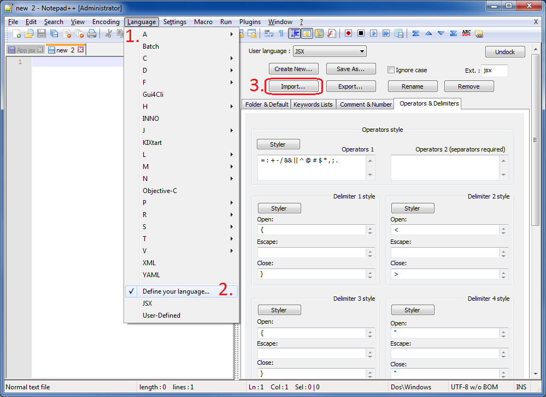Open the User language JSX dropdown

pyautogui.click(x=330, y=51)
